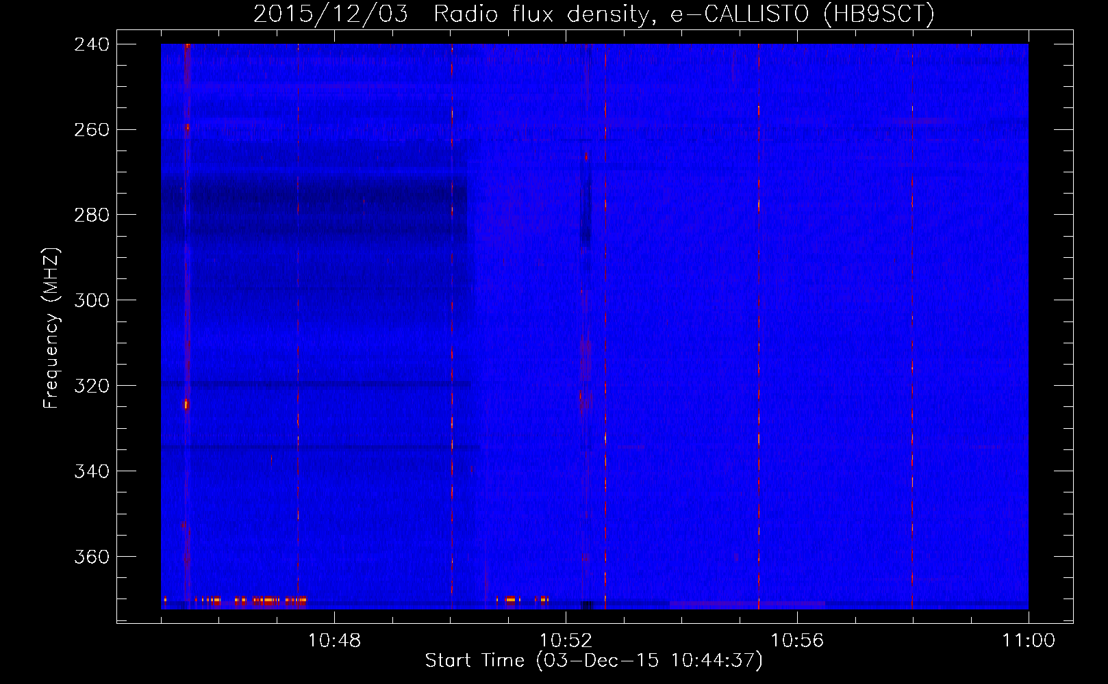Click the 11:00 time tick label
The width and height of the screenshot is (1108, 684).
pyautogui.click(x=1029, y=641)
